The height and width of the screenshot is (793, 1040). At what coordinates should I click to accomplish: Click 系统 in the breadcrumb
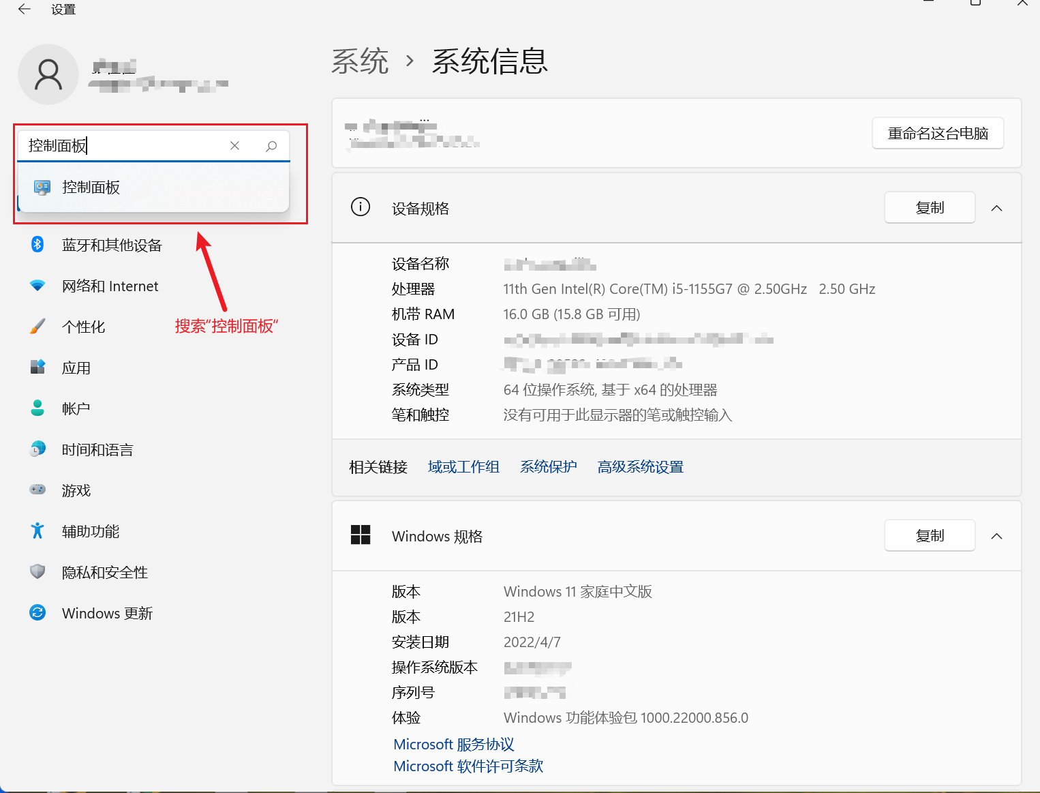360,61
